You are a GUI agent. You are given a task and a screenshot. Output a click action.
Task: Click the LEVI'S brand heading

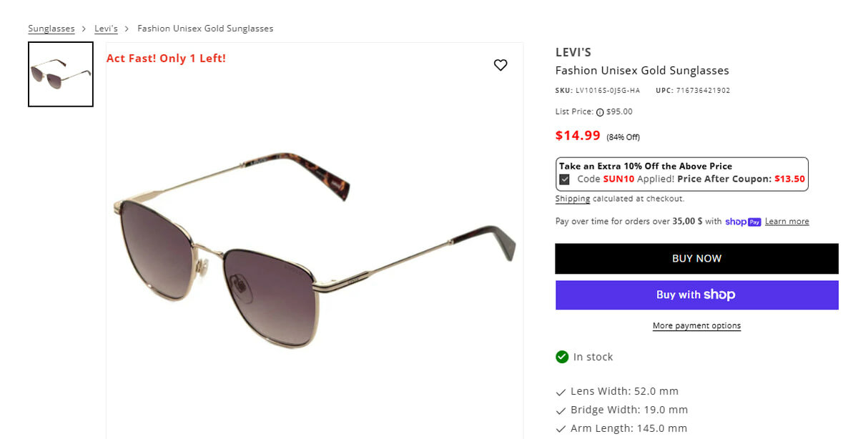coord(573,52)
